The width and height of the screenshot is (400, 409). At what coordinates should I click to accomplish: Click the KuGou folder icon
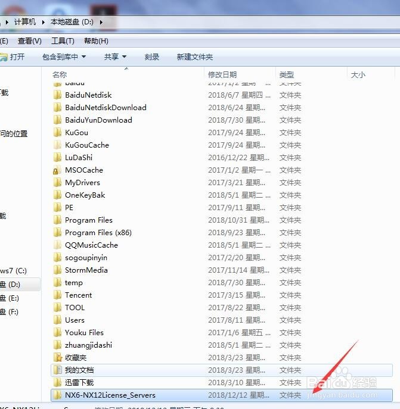click(57, 133)
